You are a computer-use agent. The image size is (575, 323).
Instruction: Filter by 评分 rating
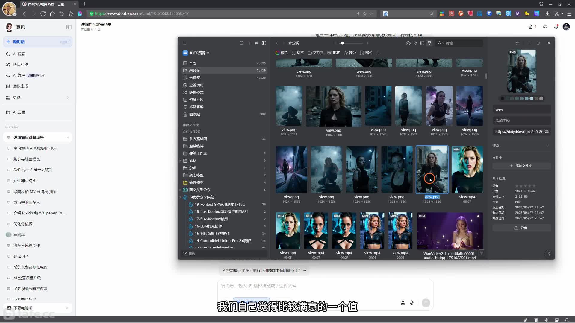click(x=350, y=53)
